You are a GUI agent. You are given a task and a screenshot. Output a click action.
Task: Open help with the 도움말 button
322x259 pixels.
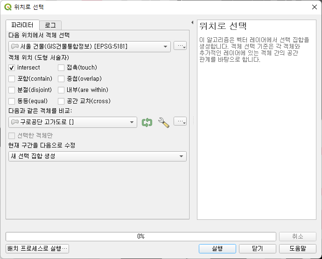[298, 249]
